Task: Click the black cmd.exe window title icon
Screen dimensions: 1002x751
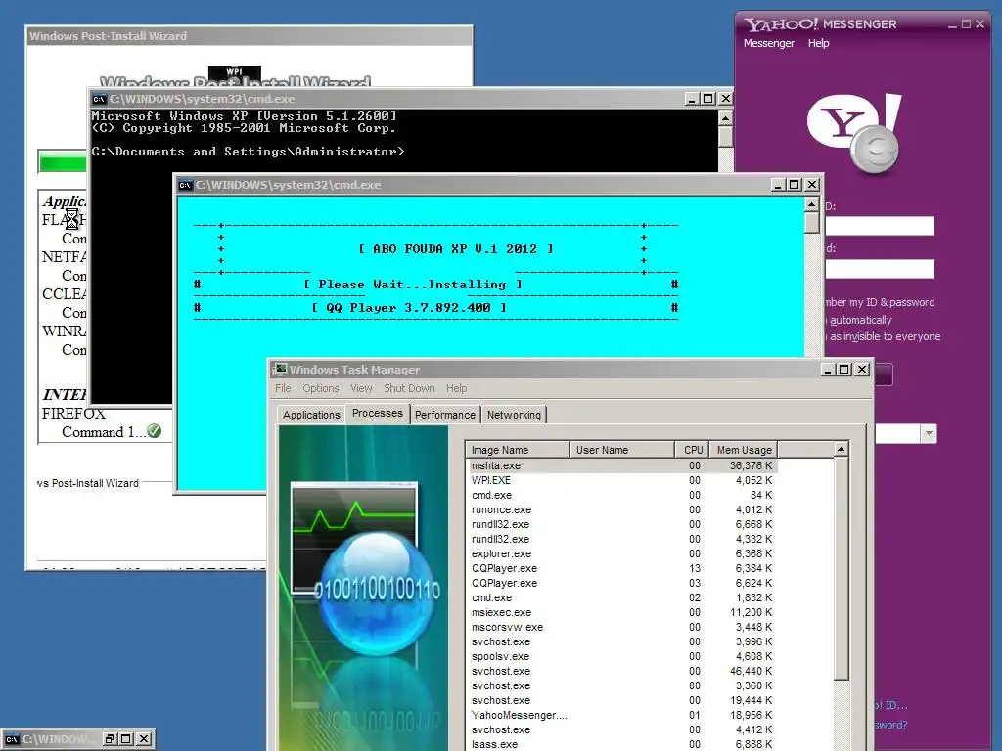Action: (99, 99)
